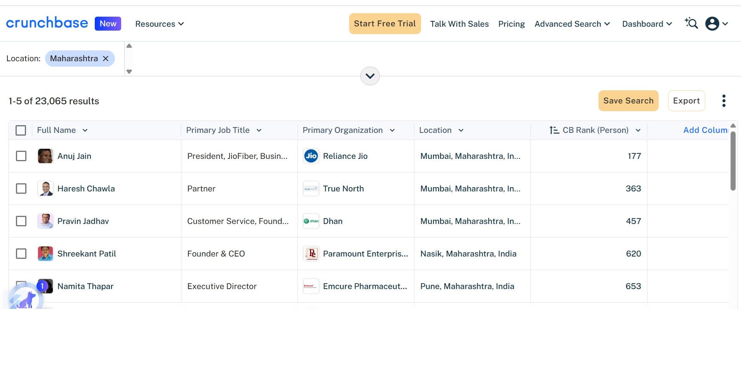Image resolution: width=741 pixels, height=384 pixels.
Task: Open the Dashboard menu
Action: coord(647,24)
